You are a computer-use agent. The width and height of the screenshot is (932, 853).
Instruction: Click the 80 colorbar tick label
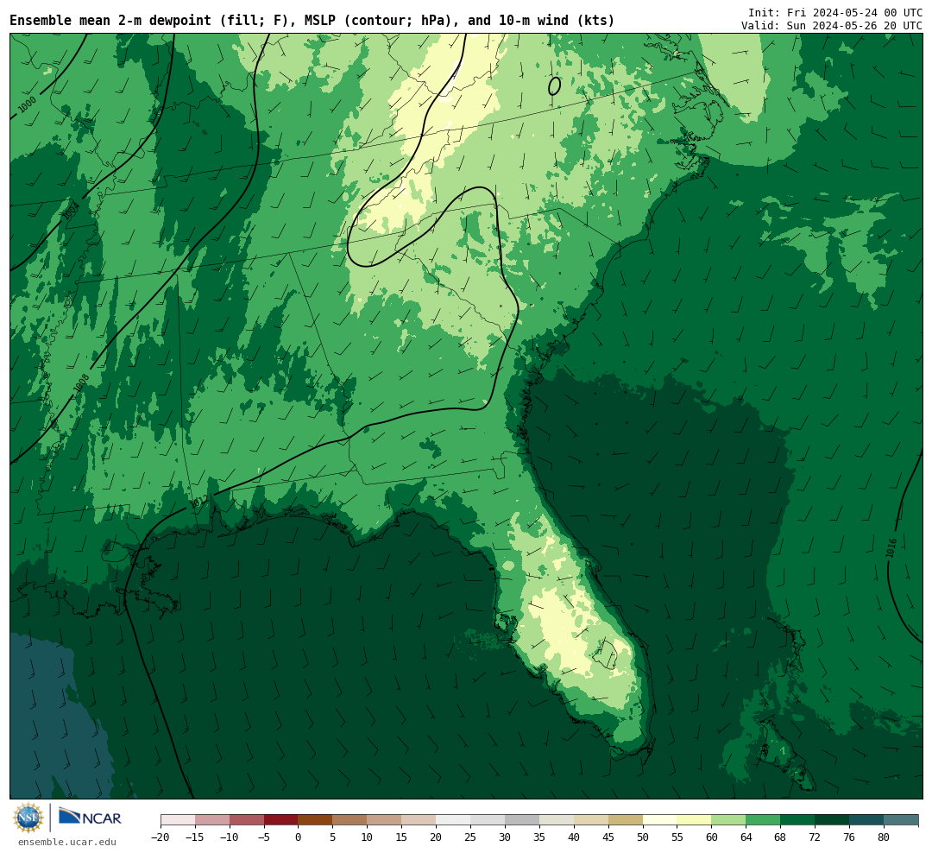pyautogui.click(x=884, y=837)
